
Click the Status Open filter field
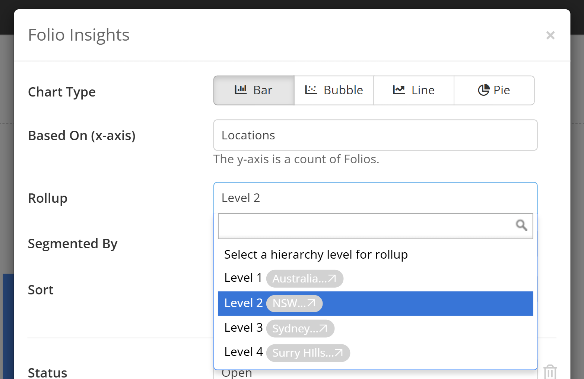375,374
